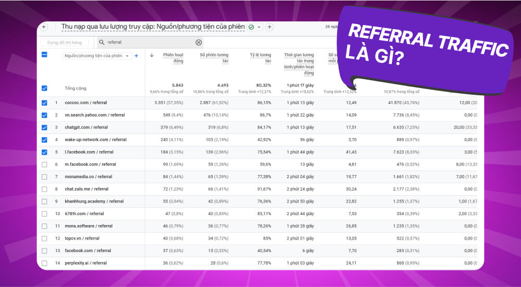Screen dimensions: 521x287
Task: Click the search magnifier icon
Action: tap(102, 42)
